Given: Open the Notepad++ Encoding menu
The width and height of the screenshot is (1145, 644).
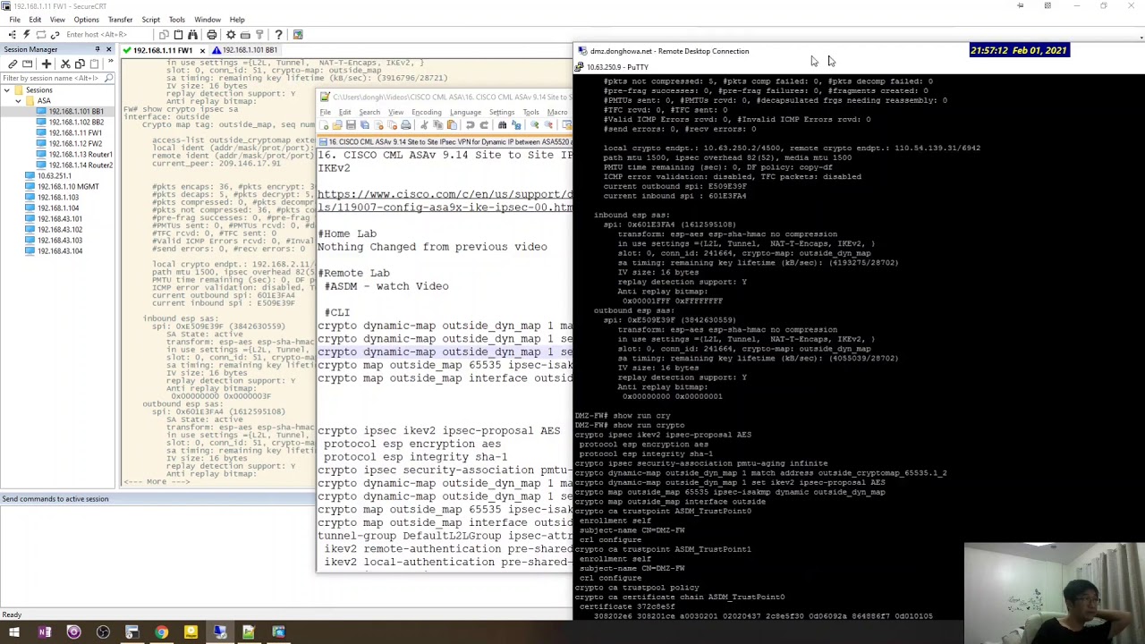Looking at the screenshot, I should tap(427, 113).
